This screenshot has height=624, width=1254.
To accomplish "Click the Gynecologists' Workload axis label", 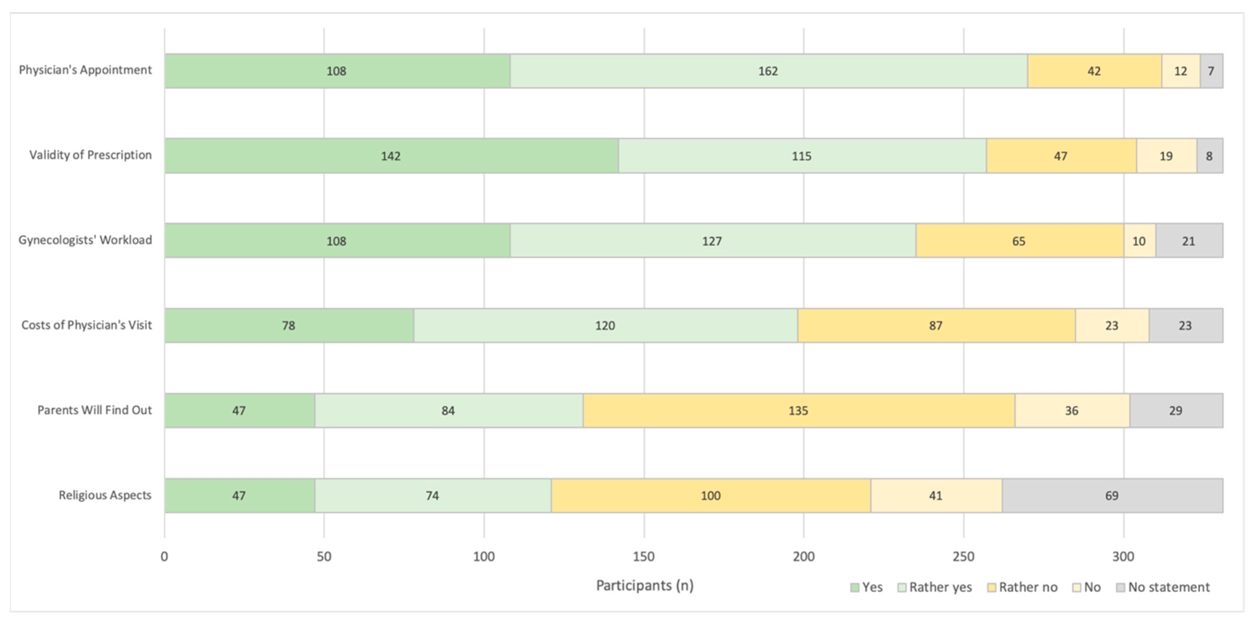I will tap(85, 240).
